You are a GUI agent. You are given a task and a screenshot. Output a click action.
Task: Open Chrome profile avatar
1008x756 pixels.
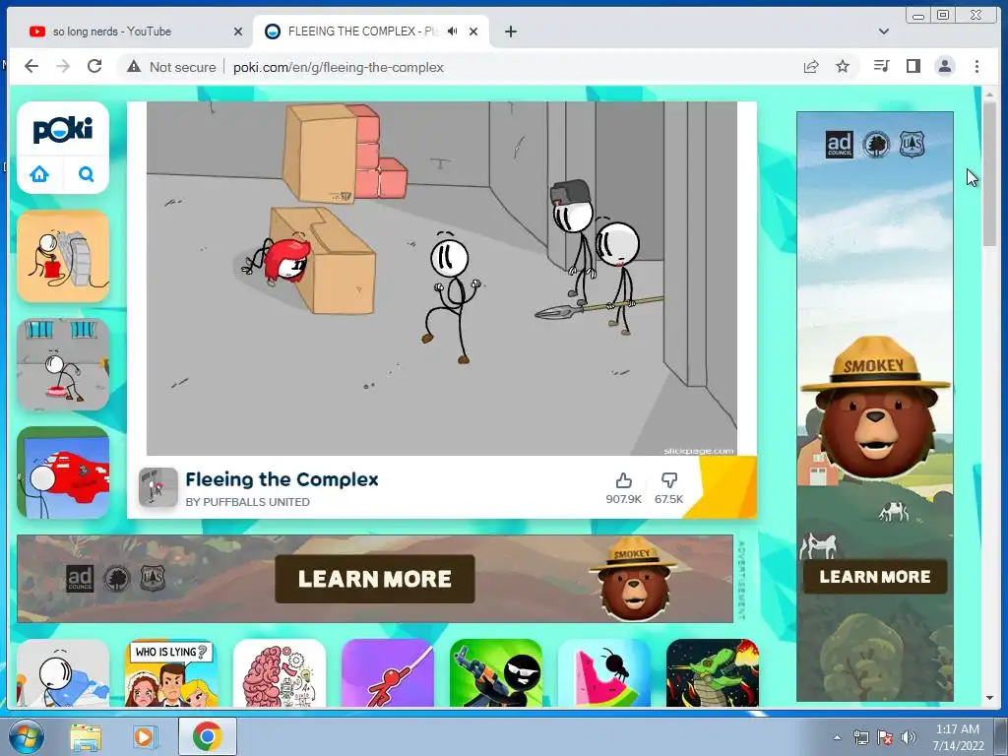tap(945, 66)
